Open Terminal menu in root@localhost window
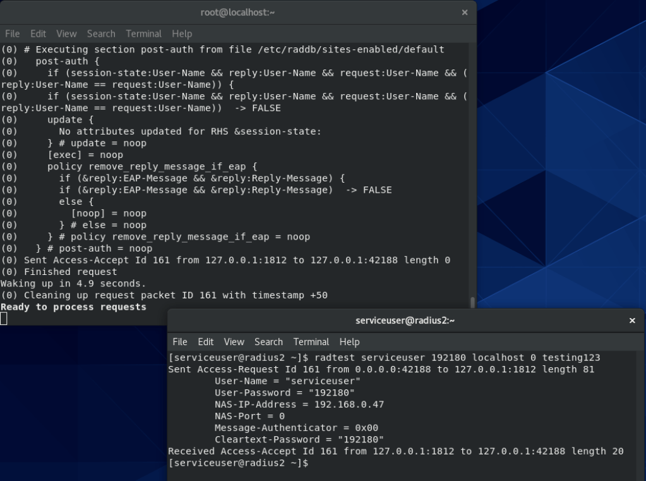Image resolution: width=646 pixels, height=481 pixels. [x=143, y=33]
